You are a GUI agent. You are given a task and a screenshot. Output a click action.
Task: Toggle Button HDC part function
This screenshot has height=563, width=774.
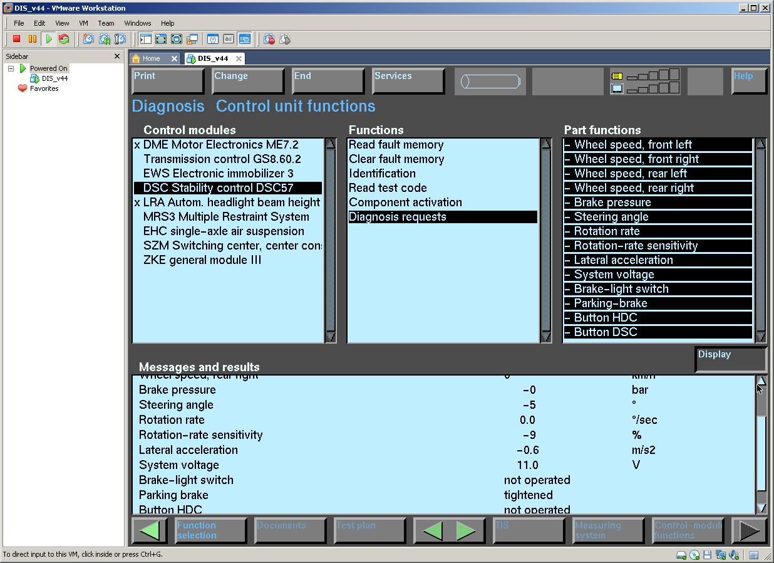[658, 318]
